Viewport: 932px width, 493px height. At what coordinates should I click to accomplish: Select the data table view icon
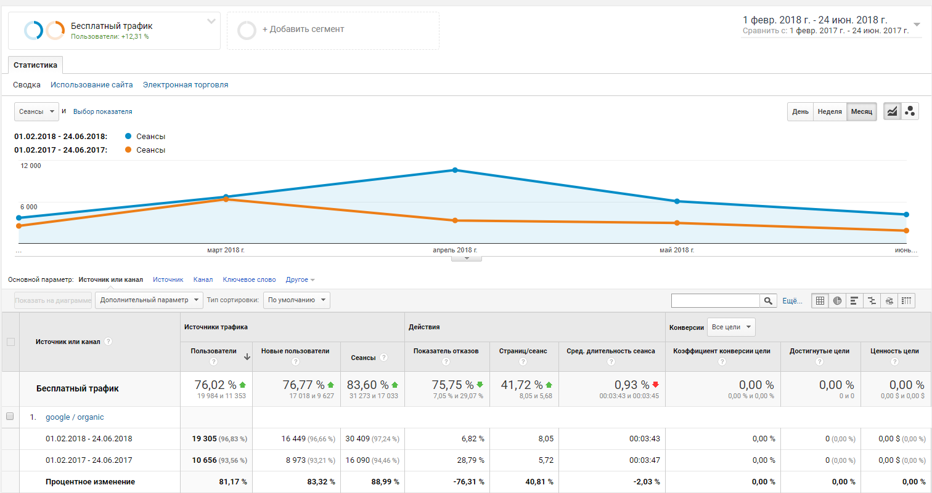(820, 300)
